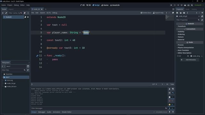205x115 pixels.
Task: Open the script editor Go To menu
Action: point(49,13)
